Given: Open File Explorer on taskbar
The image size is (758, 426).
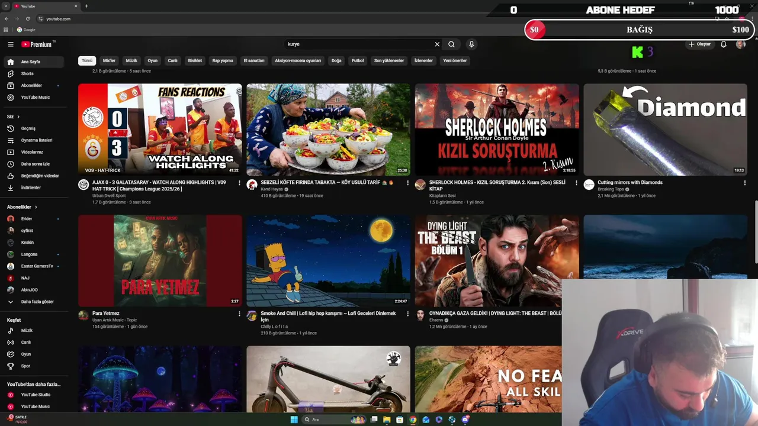Looking at the screenshot, I should (x=387, y=419).
